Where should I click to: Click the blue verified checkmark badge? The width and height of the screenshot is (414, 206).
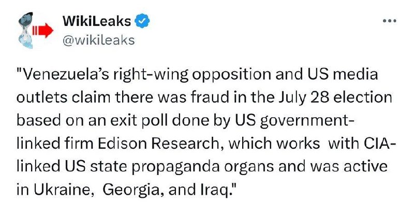pos(143,21)
